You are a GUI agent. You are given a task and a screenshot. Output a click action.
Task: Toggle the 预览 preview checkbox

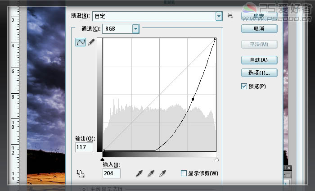pyautogui.click(x=244, y=86)
